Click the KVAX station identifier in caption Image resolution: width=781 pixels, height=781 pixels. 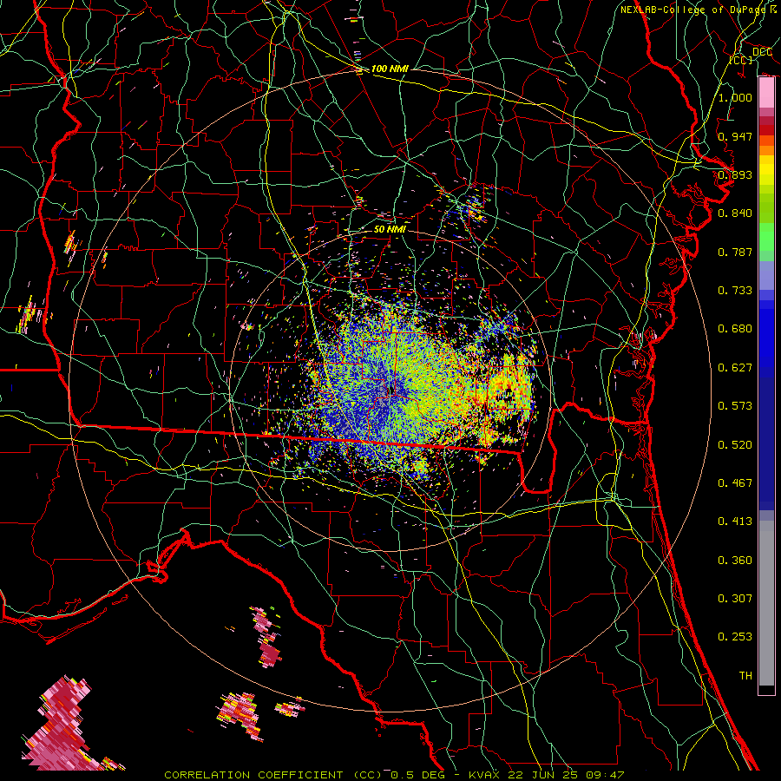486,775
